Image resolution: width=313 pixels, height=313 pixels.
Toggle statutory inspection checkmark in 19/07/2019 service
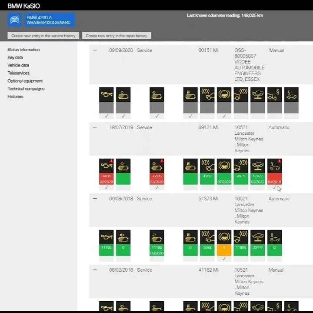[274, 187]
